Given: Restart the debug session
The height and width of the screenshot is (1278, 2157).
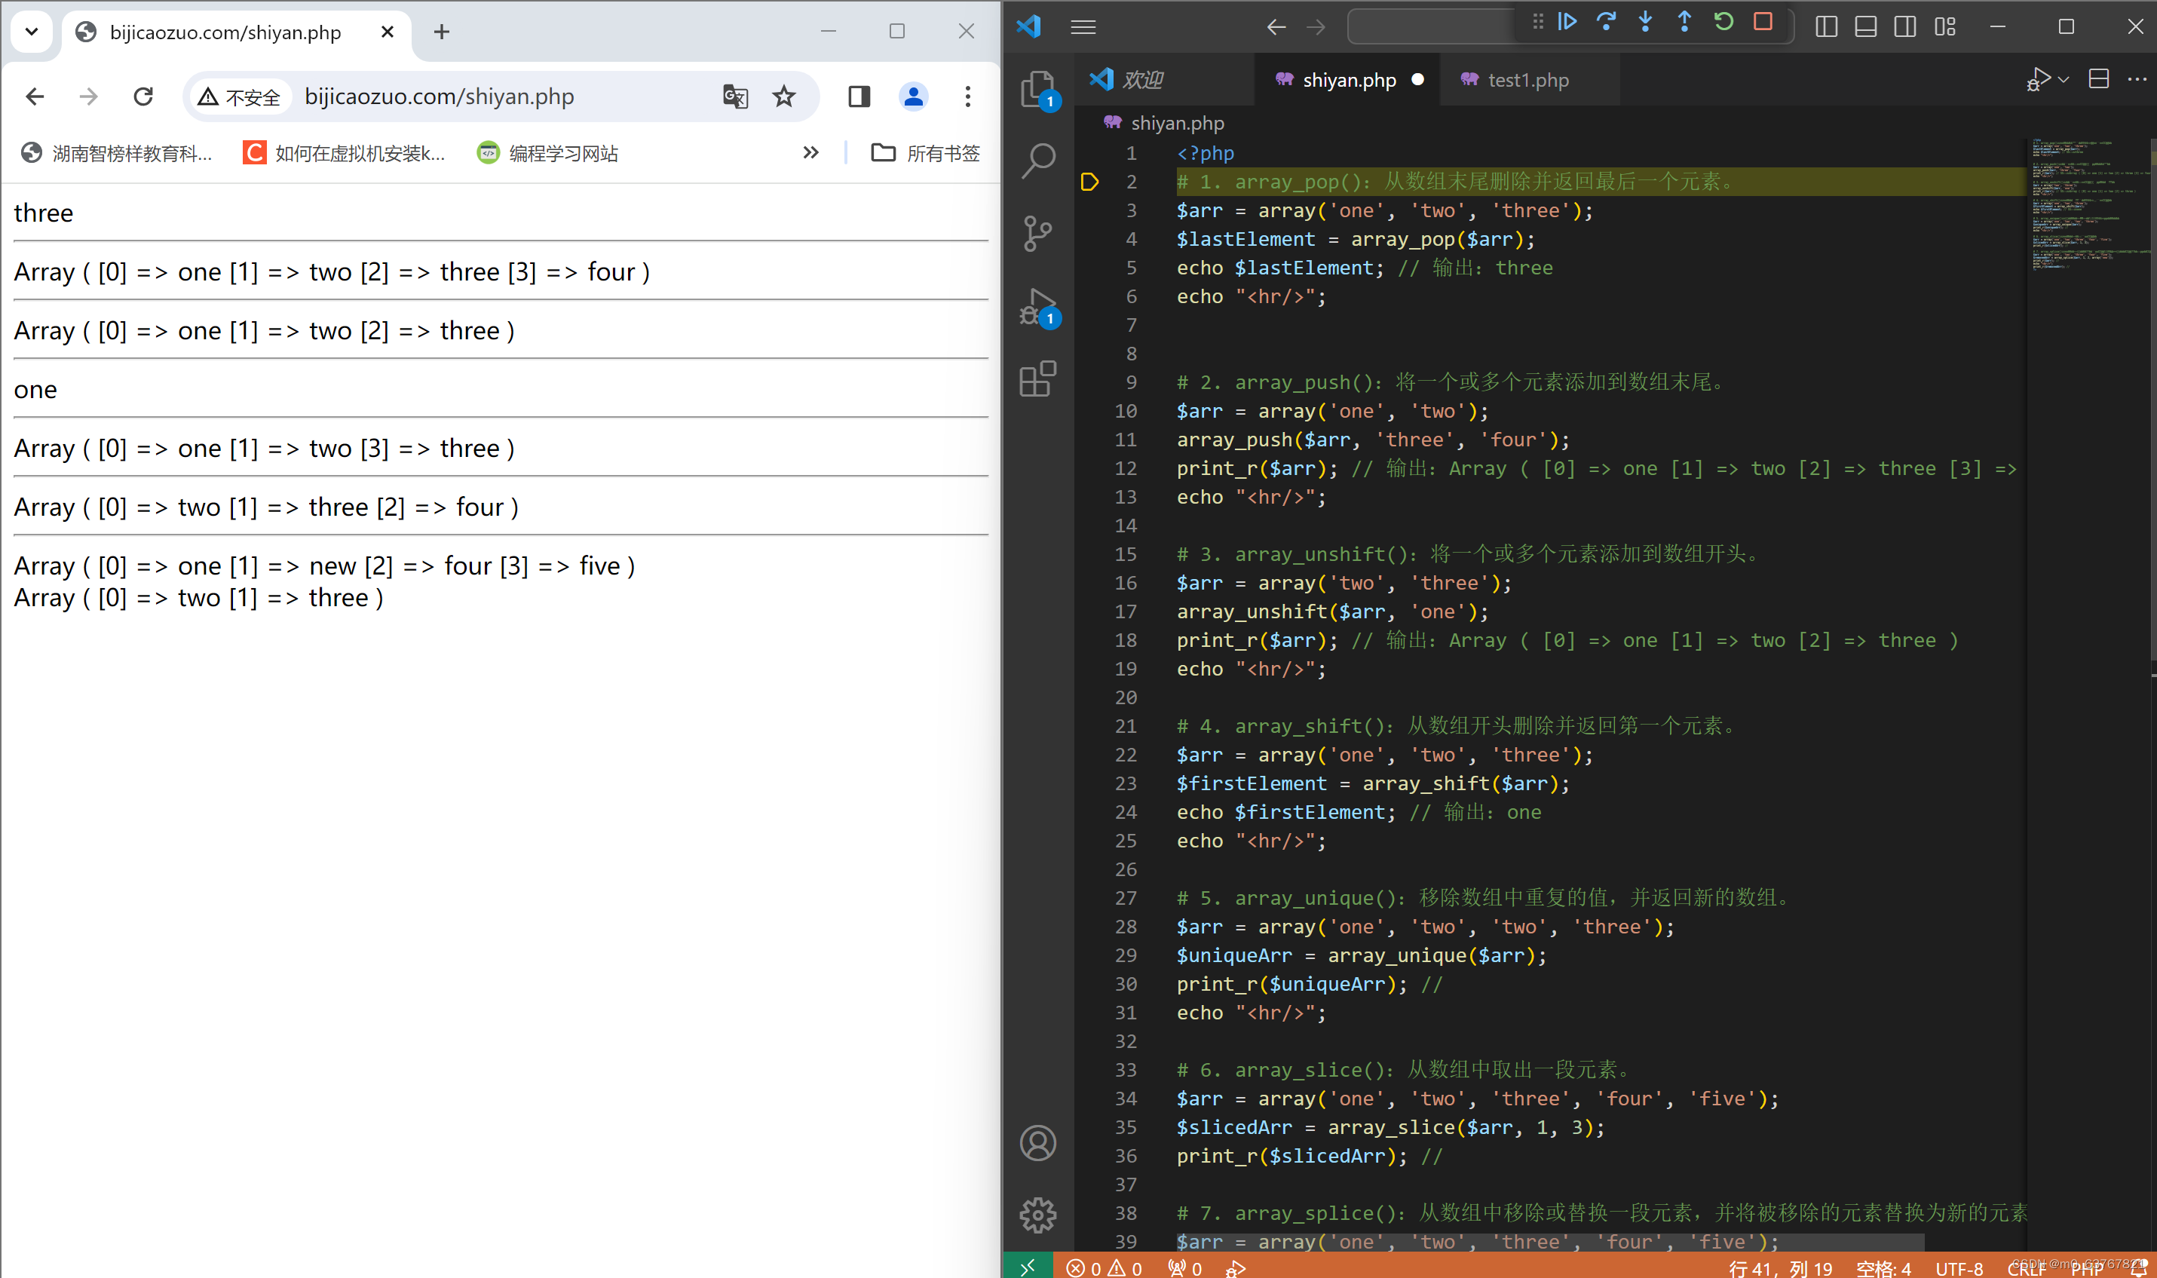Looking at the screenshot, I should pyautogui.click(x=1723, y=23).
